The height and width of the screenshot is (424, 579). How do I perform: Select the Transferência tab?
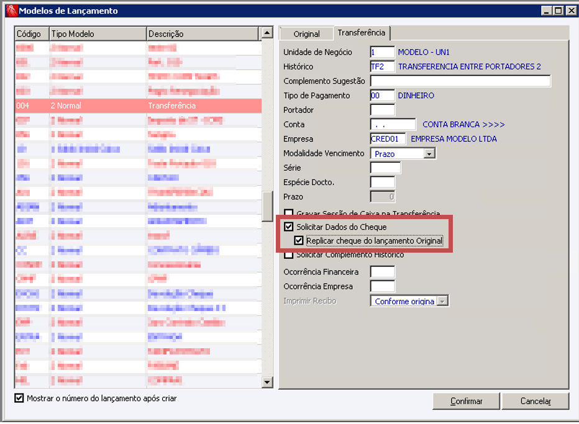point(361,32)
